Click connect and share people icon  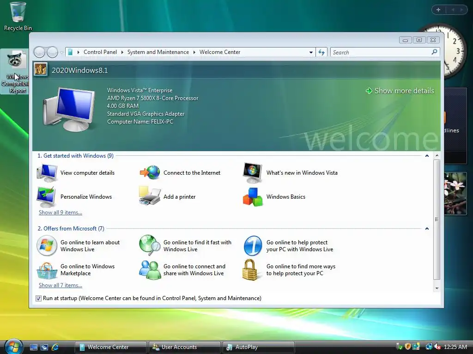click(150, 270)
